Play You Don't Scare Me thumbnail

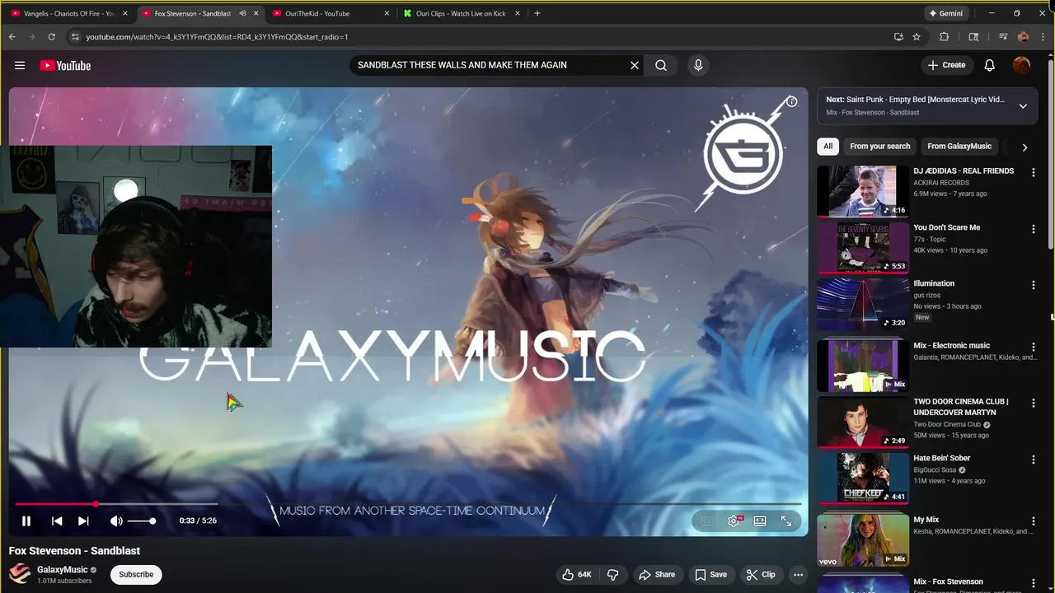[863, 247]
